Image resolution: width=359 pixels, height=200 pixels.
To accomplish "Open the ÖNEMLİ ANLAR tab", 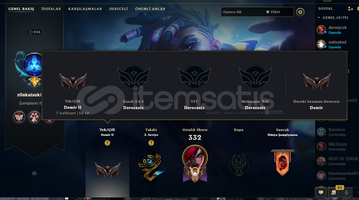I will 150,9.
